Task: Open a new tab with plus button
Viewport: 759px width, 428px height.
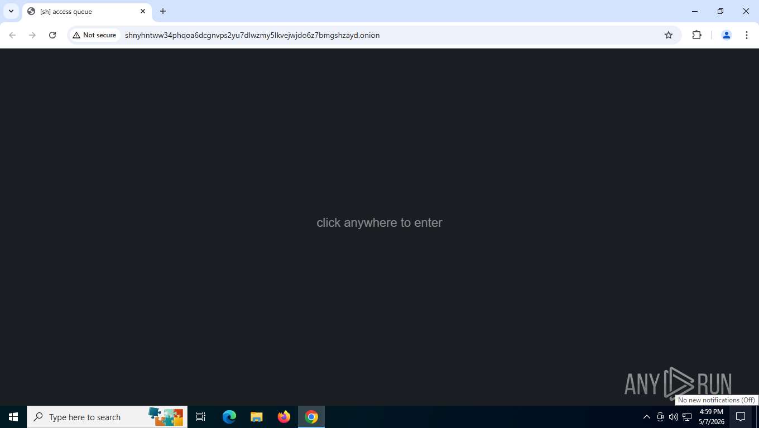Action: tap(163, 11)
